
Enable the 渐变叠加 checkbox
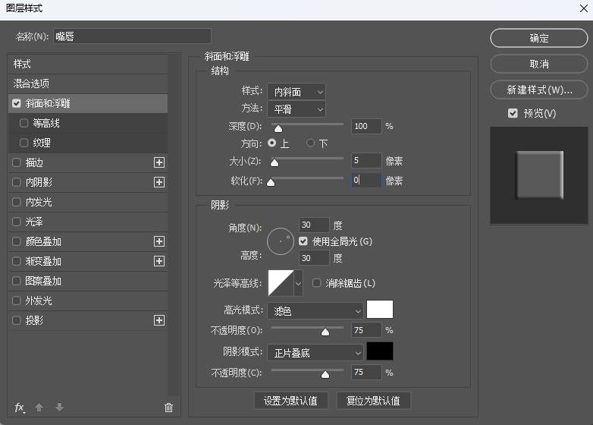coord(16,261)
